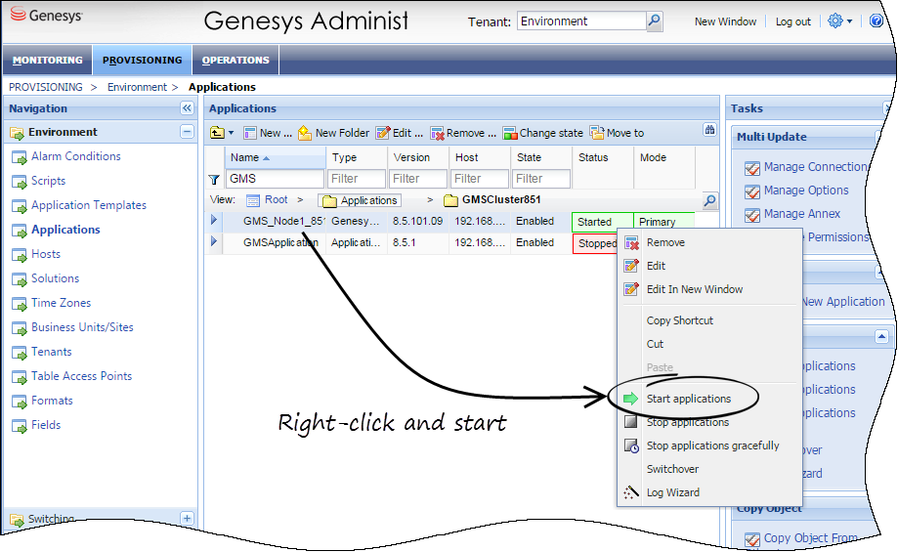898x552 pixels.
Task: Open Log Wizard from context menu
Action: pos(709,493)
